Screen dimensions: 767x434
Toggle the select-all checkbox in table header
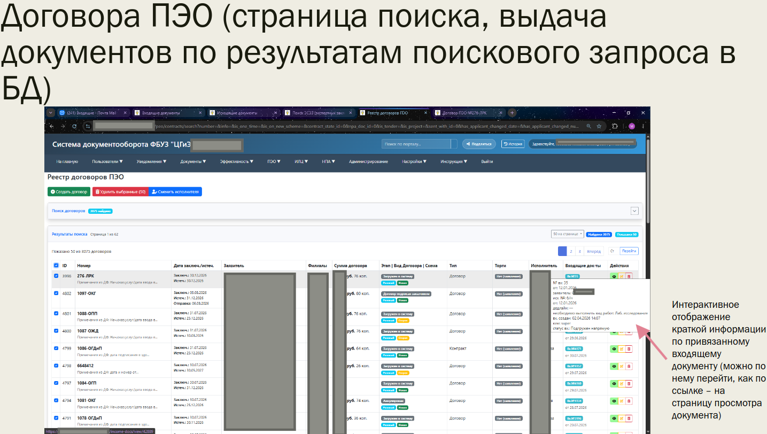point(56,266)
